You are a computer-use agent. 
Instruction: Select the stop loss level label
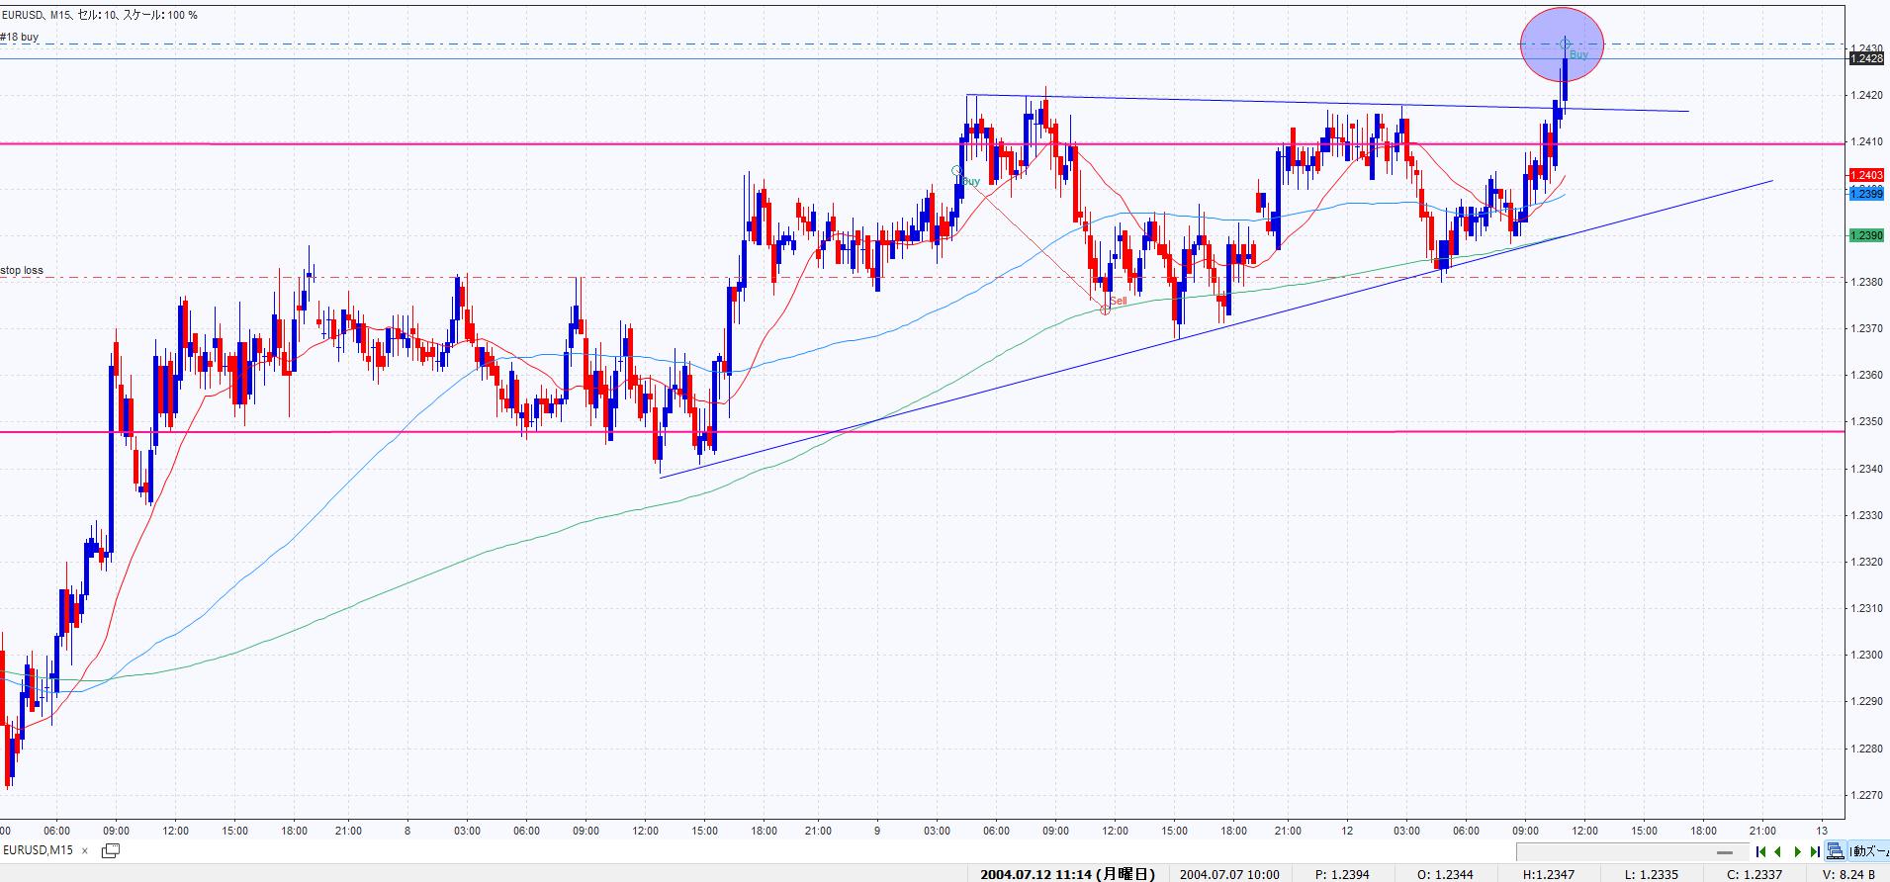tap(22, 270)
